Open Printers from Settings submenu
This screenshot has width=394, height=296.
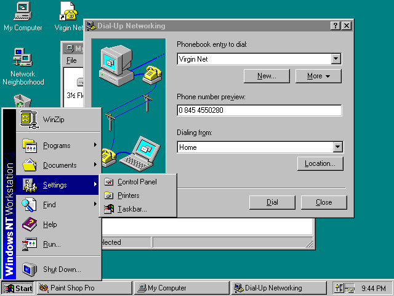pos(138,195)
